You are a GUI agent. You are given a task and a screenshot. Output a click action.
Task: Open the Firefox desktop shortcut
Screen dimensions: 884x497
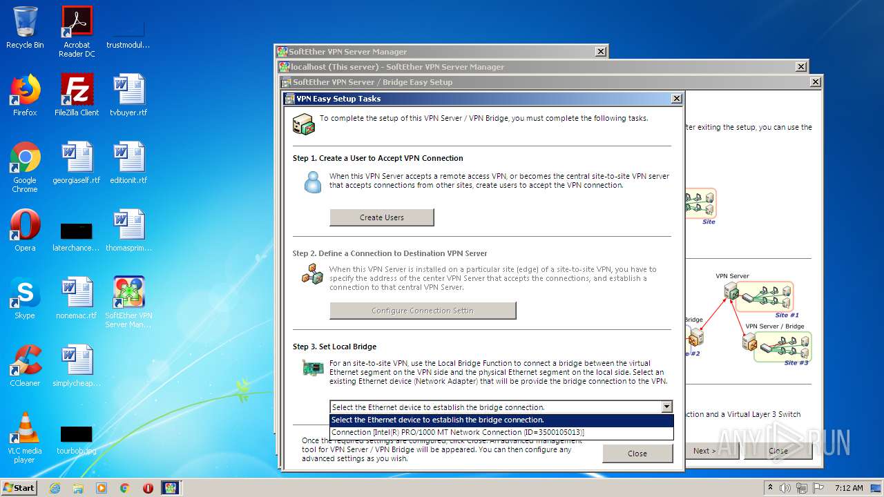(x=25, y=95)
